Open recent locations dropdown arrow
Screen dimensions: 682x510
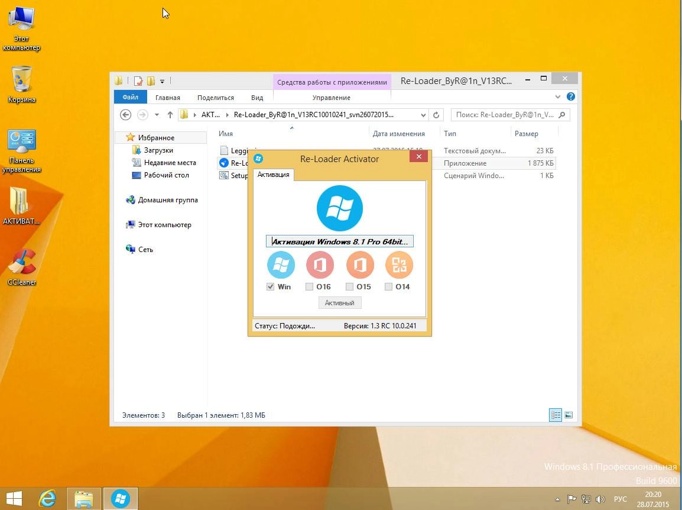pos(157,115)
